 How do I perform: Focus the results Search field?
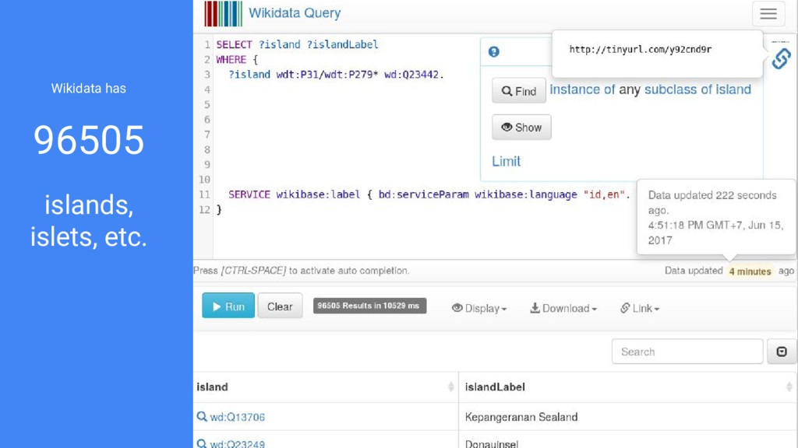point(687,352)
